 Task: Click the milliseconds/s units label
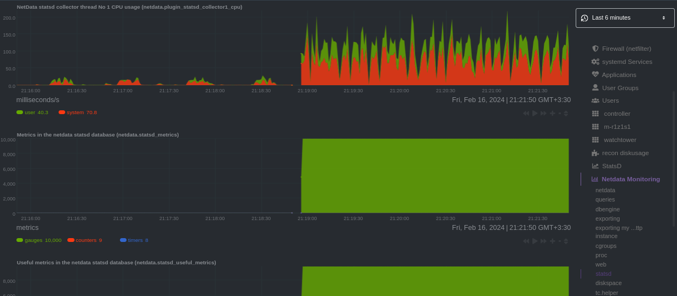(x=38, y=100)
